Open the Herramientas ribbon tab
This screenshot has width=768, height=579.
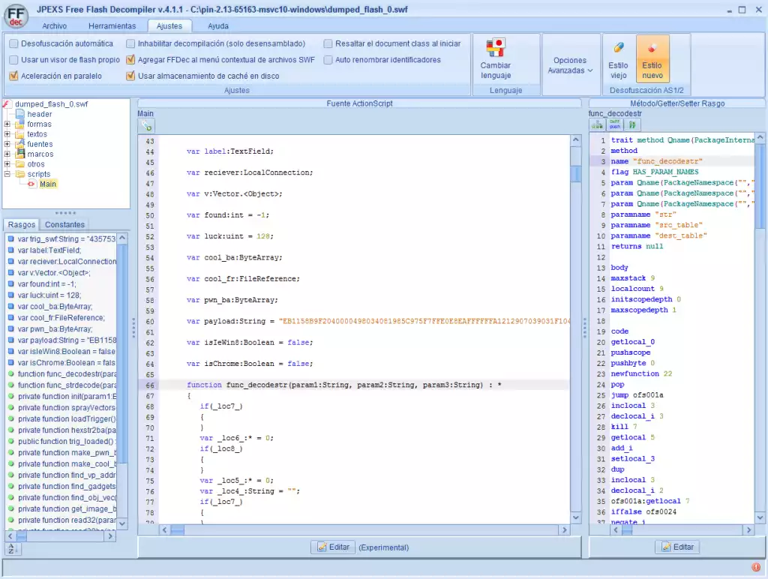(112, 26)
